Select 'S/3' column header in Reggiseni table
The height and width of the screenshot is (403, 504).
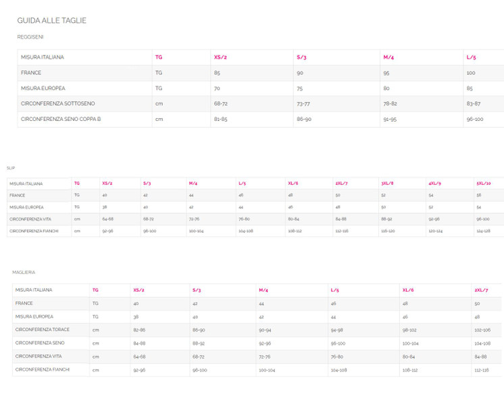[301, 57]
